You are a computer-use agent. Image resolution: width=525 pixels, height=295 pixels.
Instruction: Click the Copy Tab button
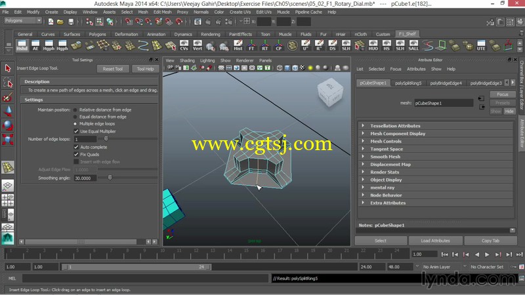click(490, 241)
